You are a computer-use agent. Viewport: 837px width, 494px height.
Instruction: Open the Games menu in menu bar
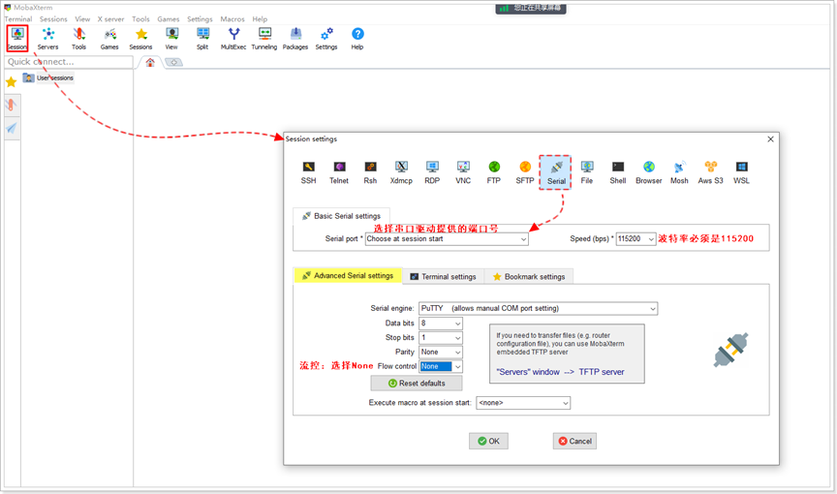[x=169, y=19]
